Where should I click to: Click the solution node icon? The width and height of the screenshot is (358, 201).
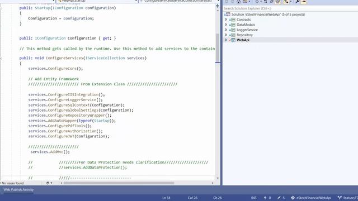pos(228,15)
